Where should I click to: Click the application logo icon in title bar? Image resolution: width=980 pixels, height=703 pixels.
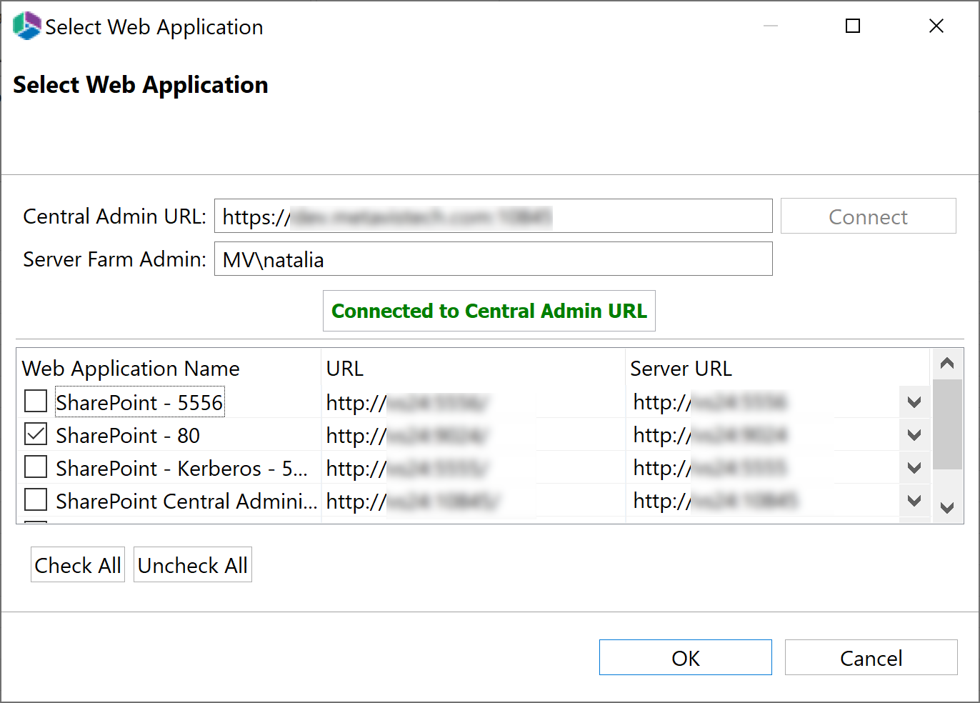[26, 26]
